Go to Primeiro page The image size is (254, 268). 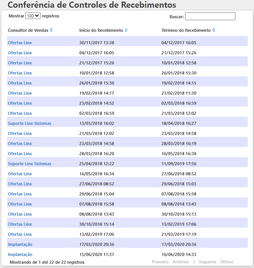(160, 262)
